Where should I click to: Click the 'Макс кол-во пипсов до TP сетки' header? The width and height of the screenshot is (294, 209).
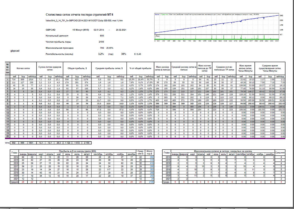click(x=204, y=69)
